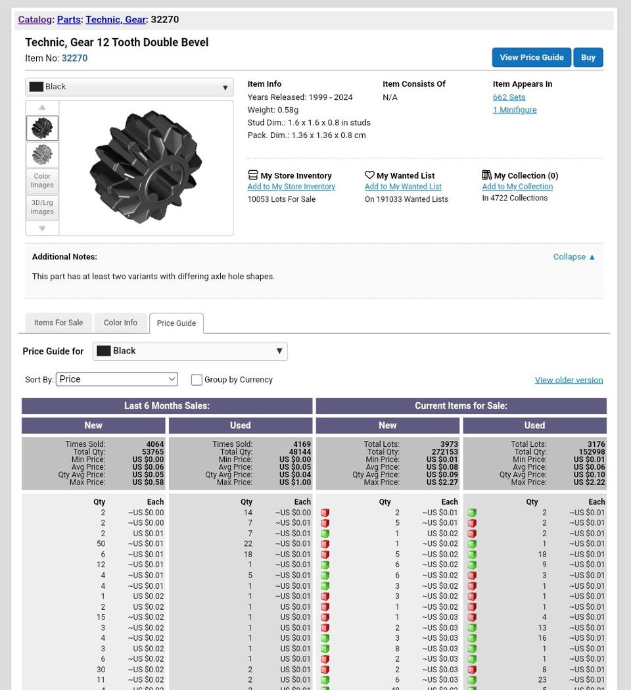Click green cube for Used for-sale qty 23
The image size is (631, 690).
click(x=472, y=680)
